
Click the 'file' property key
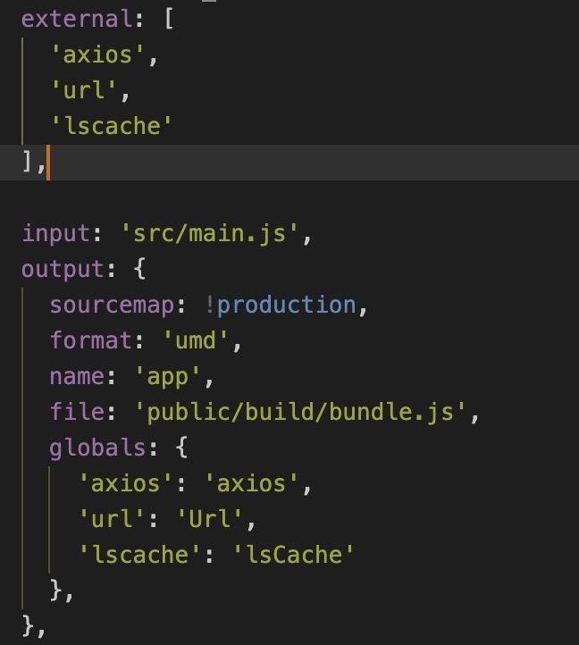[77, 411]
